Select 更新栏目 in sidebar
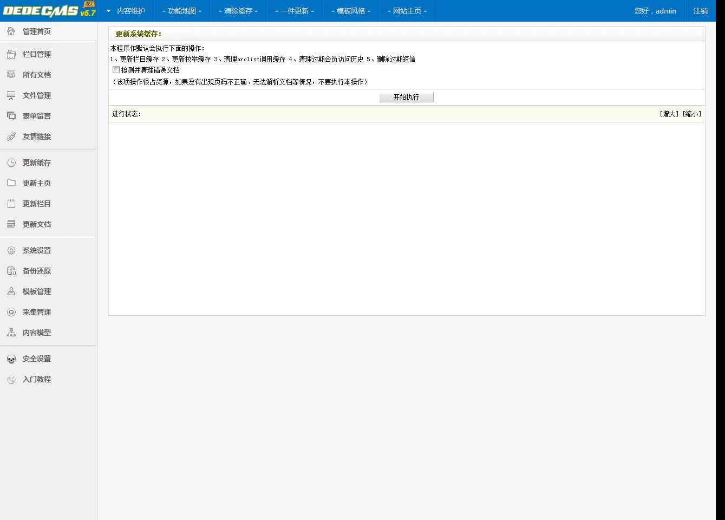 pyautogui.click(x=37, y=204)
